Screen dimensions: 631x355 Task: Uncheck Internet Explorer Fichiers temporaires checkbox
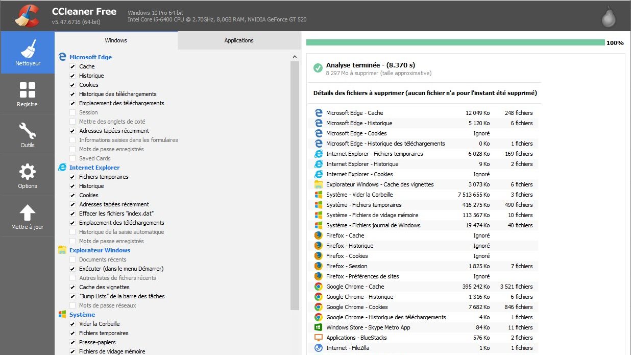coord(72,177)
